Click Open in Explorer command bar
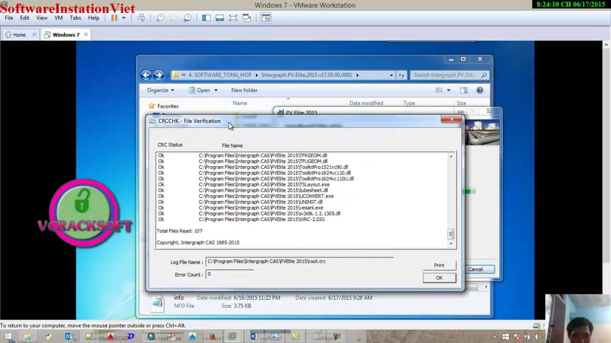This screenshot has width=611, height=343. coord(200,90)
